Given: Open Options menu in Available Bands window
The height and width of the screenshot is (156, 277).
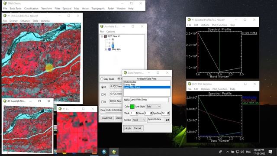Looking at the screenshot, I should point(111,32).
